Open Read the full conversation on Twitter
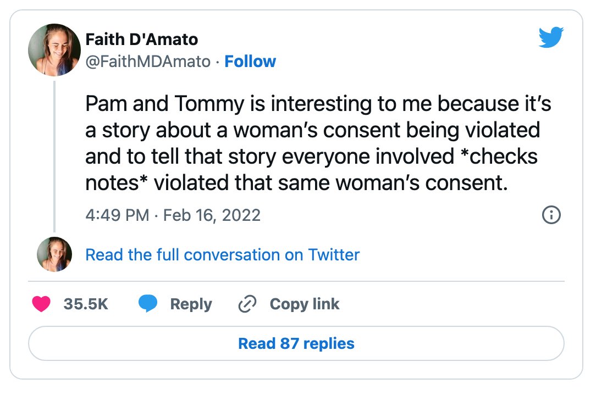Viewport: 596px width, 395px height. tap(222, 254)
